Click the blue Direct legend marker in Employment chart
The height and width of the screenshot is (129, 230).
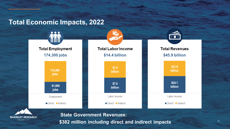pos(46,103)
